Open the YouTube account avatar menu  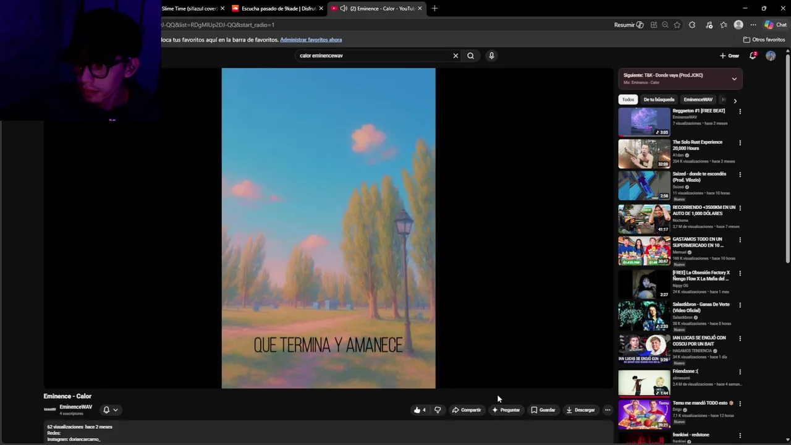771,56
